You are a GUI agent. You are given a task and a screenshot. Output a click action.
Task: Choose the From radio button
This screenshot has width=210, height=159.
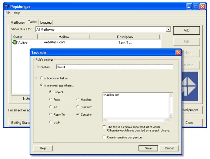(50, 99)
